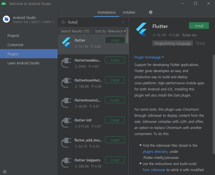The height and width of the screenshot is (175, 215).
Task: Click the flutter.dev vendor link
Action: [189, 35]
